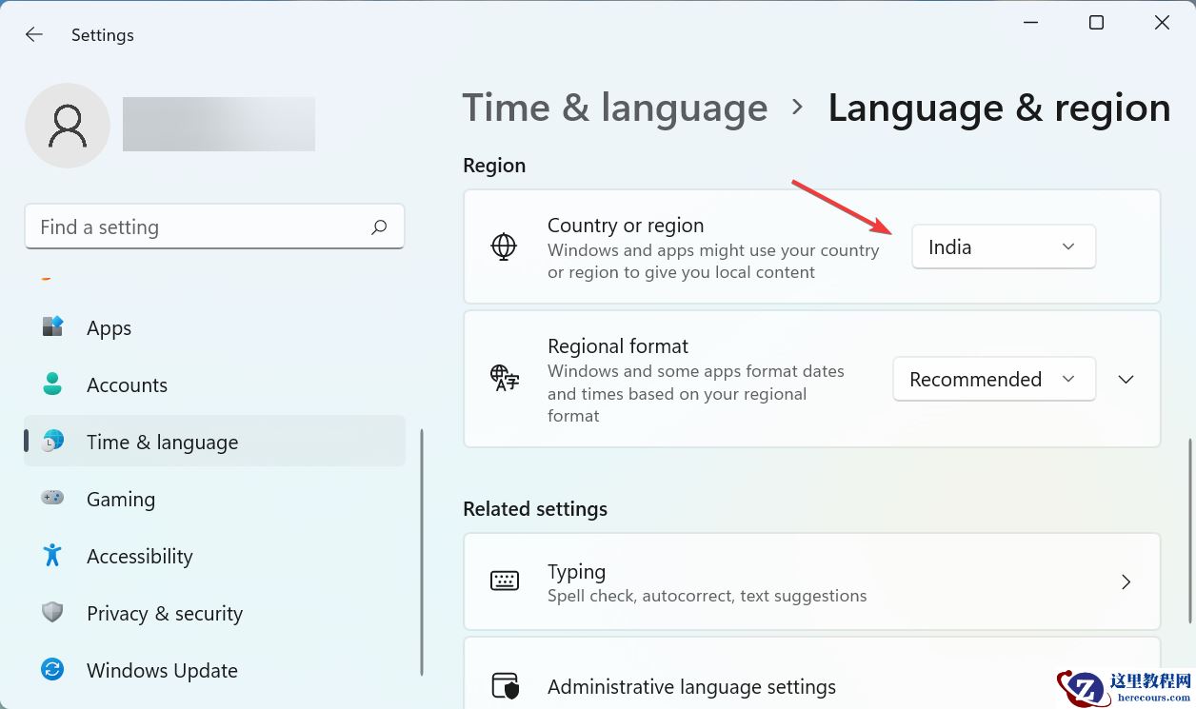Image resolution: width=1196 pixels, height=709 pixels.
Task: Click the user profile avatar icon
Action: coord(68,126)
